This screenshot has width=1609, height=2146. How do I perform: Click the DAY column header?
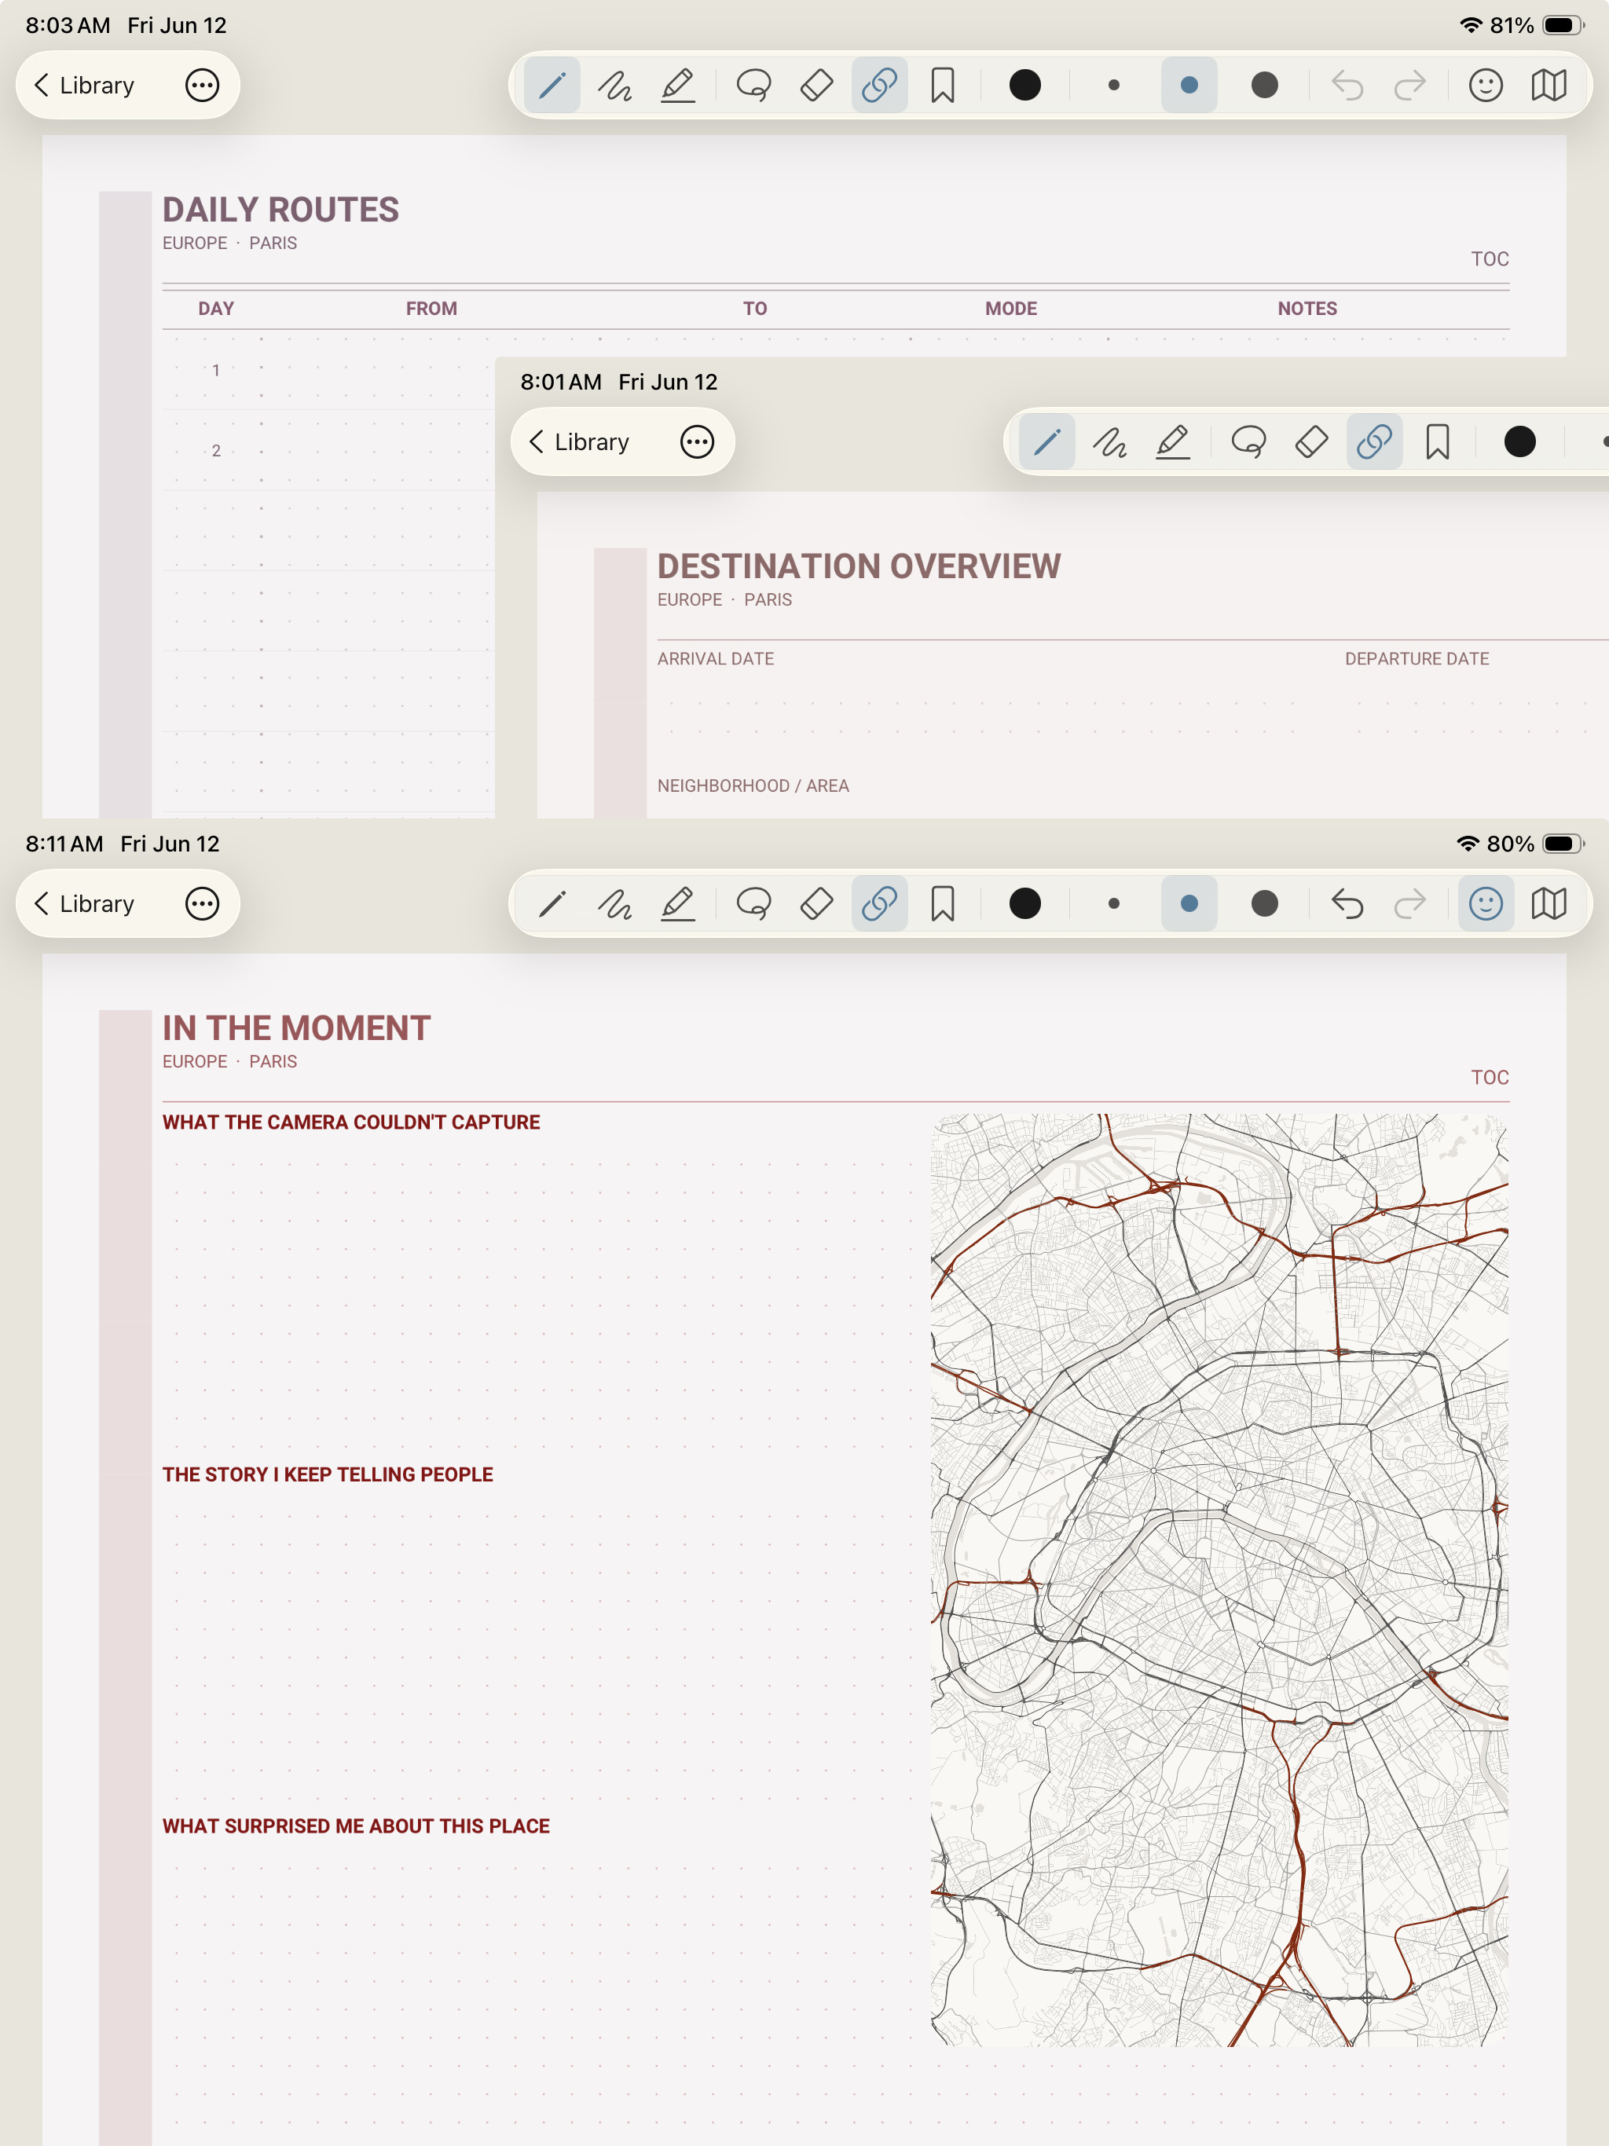click(216, 309)
